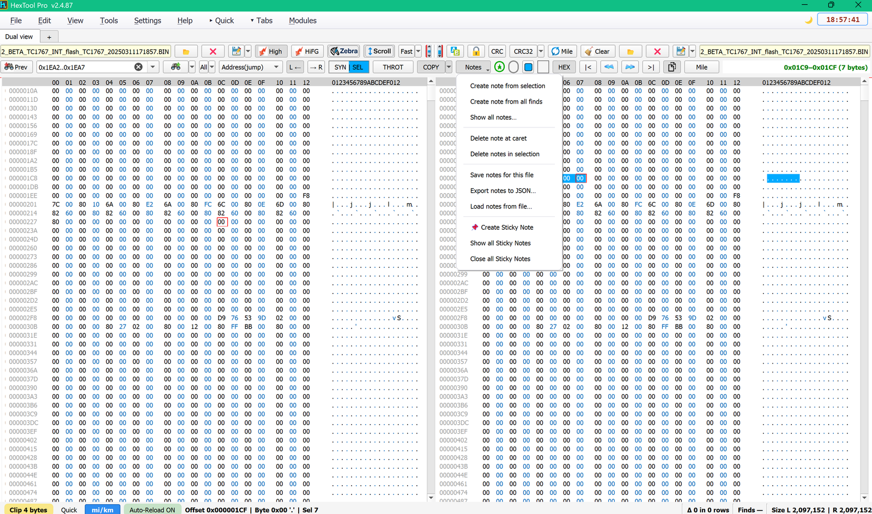Viewport: 872px width, 514px height.
Task: Open the Fast speed dropdown arrow
Action: tap(418, 51)
